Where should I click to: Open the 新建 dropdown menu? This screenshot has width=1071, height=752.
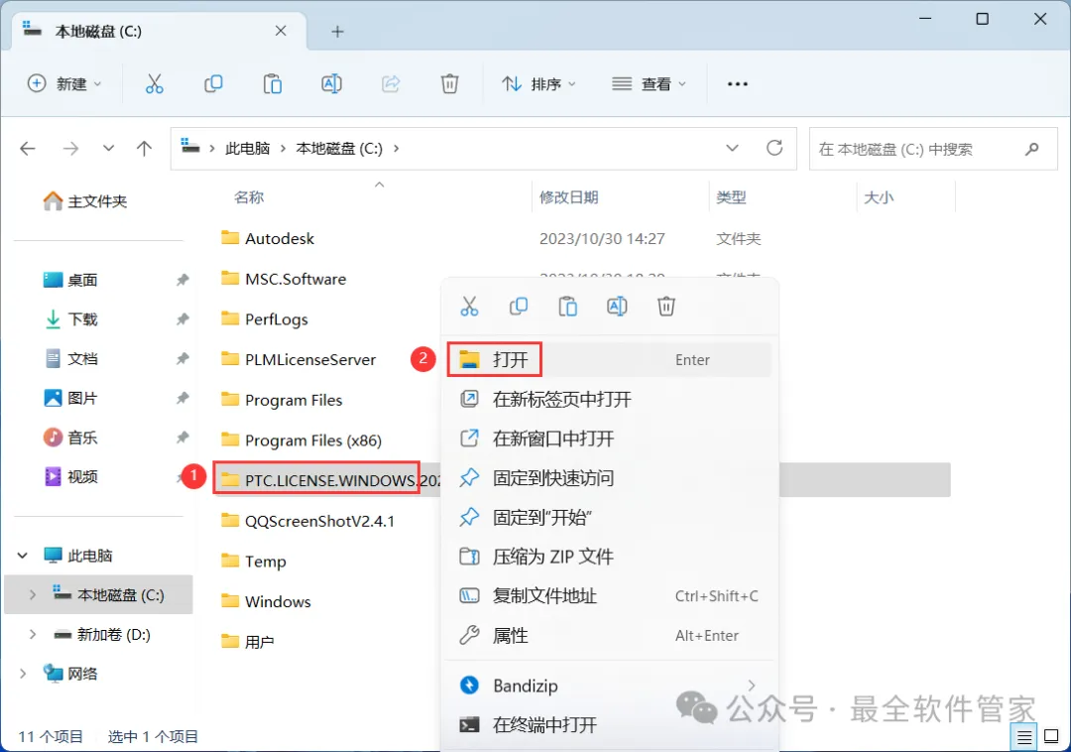[x=64, y=84]
